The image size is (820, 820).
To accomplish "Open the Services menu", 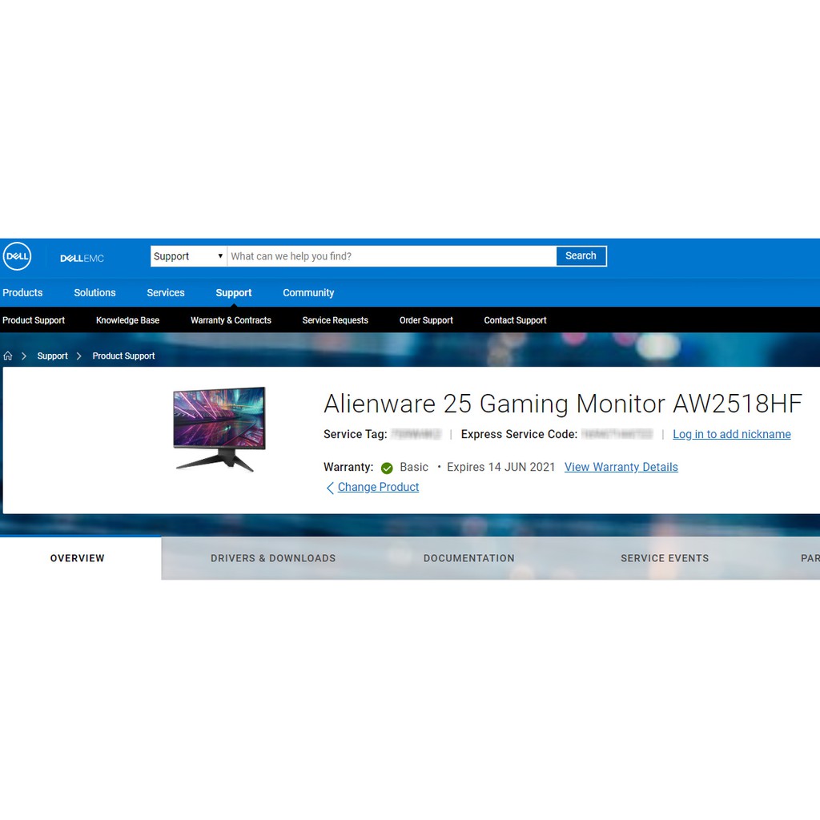I will coord(166,293).
